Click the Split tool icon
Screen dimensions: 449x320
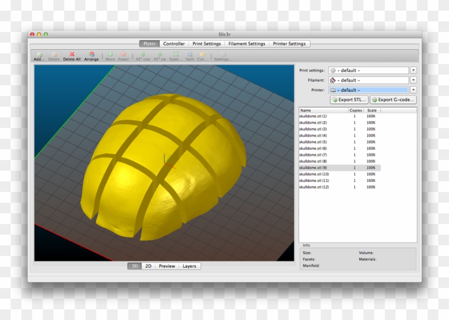point(190,56)
